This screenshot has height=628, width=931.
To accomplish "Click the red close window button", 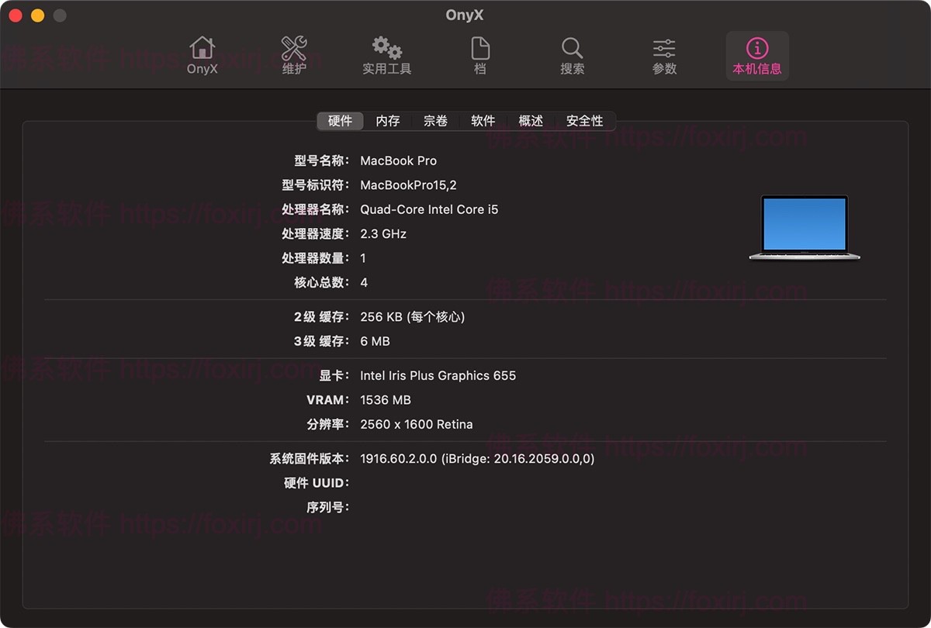I will [16, 16].
